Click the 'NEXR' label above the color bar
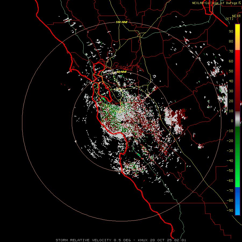The width and height of the screenshot is (242, 242). 236,16
